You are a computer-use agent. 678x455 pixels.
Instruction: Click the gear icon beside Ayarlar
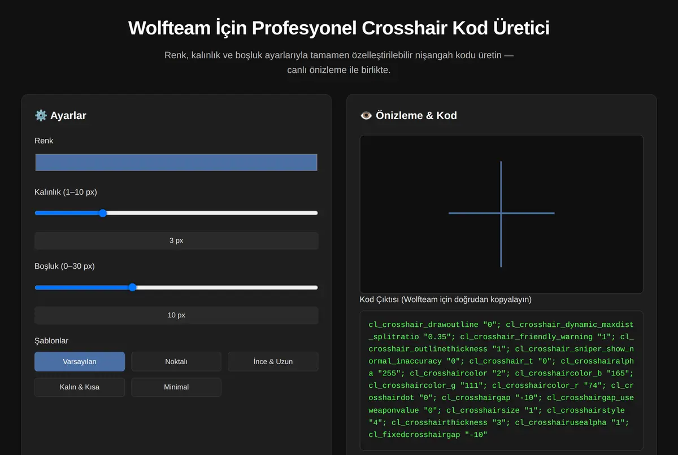coord(41,116)
